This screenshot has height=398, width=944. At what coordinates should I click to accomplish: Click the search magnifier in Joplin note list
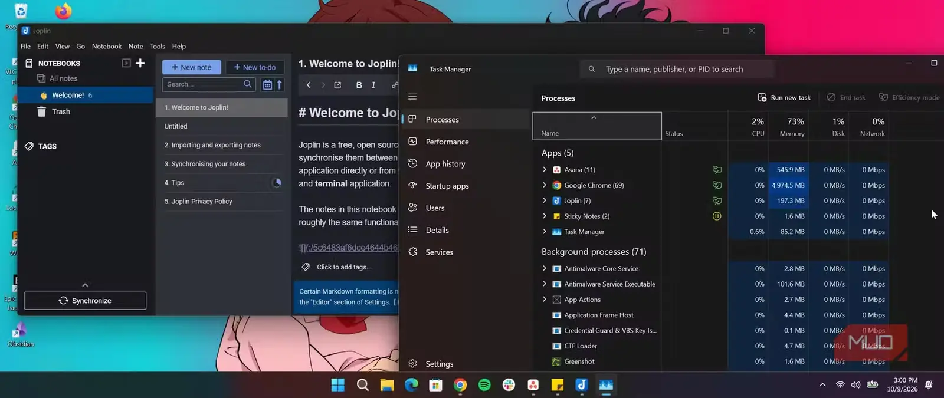[x=248, y=84]
